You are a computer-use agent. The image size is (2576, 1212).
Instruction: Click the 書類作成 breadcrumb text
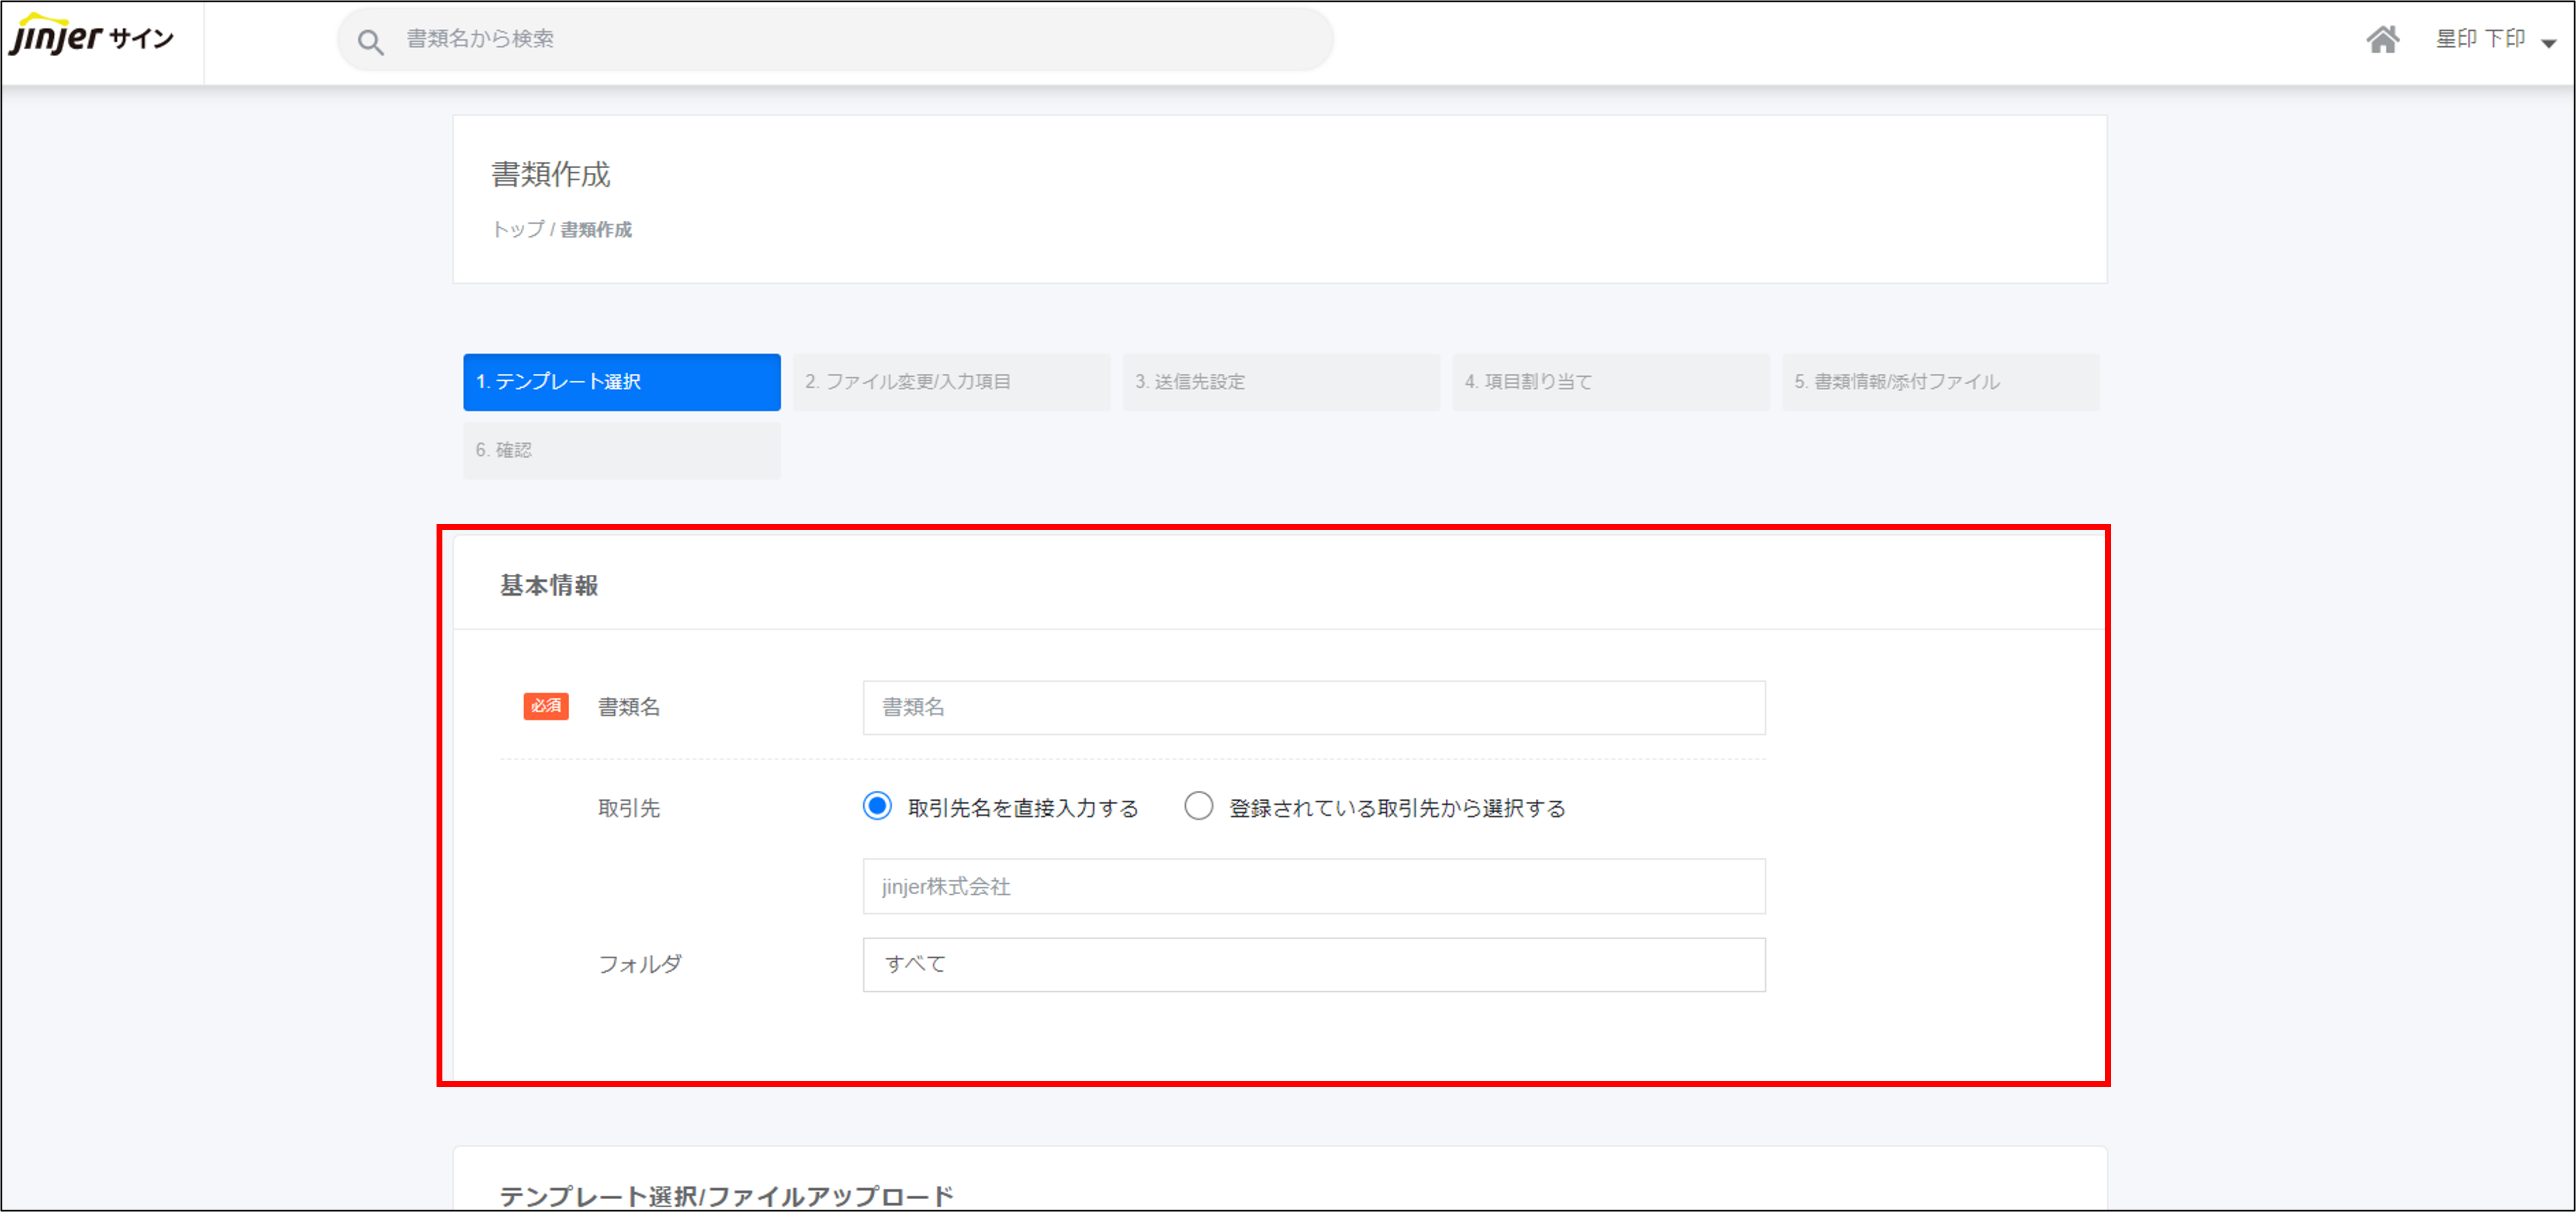coord(596,230)
